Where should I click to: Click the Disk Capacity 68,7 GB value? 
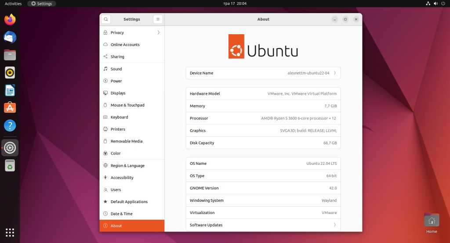pos(330,143)
